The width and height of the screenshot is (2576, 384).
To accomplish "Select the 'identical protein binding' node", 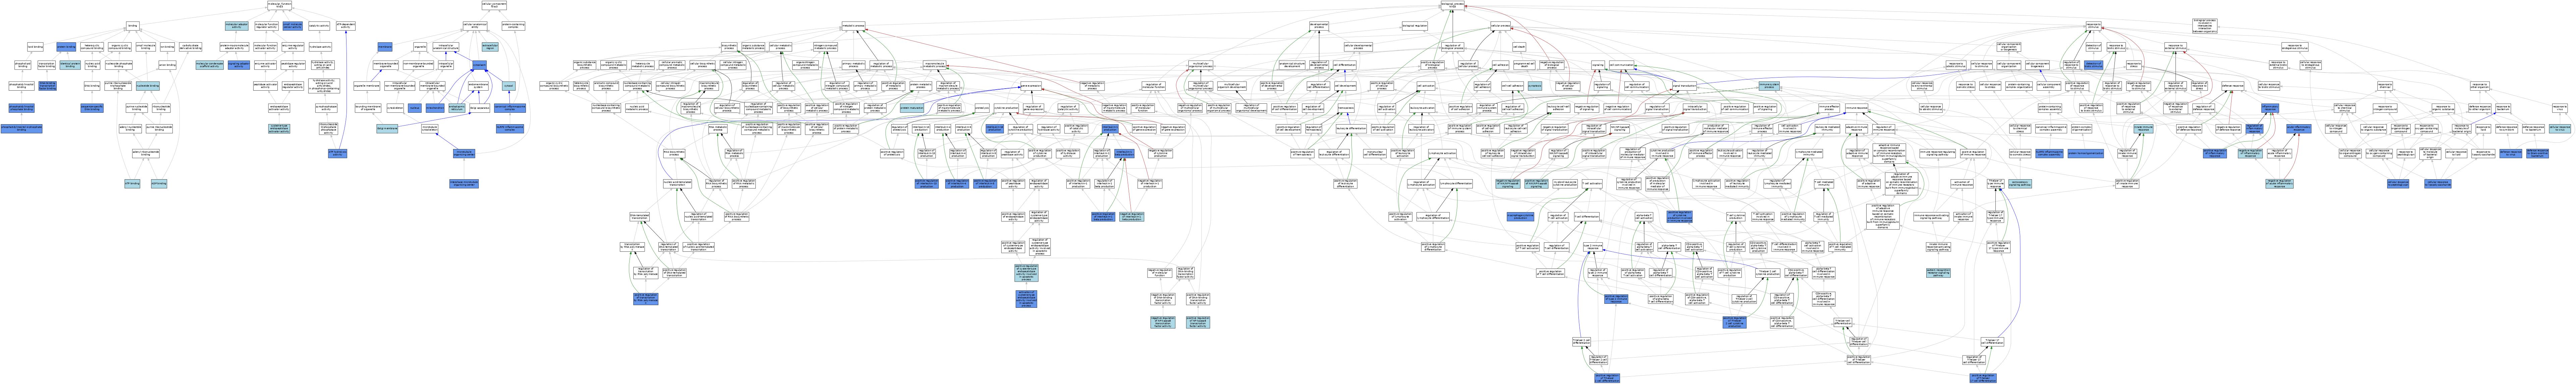I will point(70,65).
